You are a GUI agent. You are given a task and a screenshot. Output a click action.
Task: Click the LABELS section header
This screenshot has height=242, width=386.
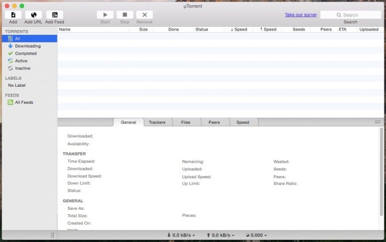pos(13,78)
